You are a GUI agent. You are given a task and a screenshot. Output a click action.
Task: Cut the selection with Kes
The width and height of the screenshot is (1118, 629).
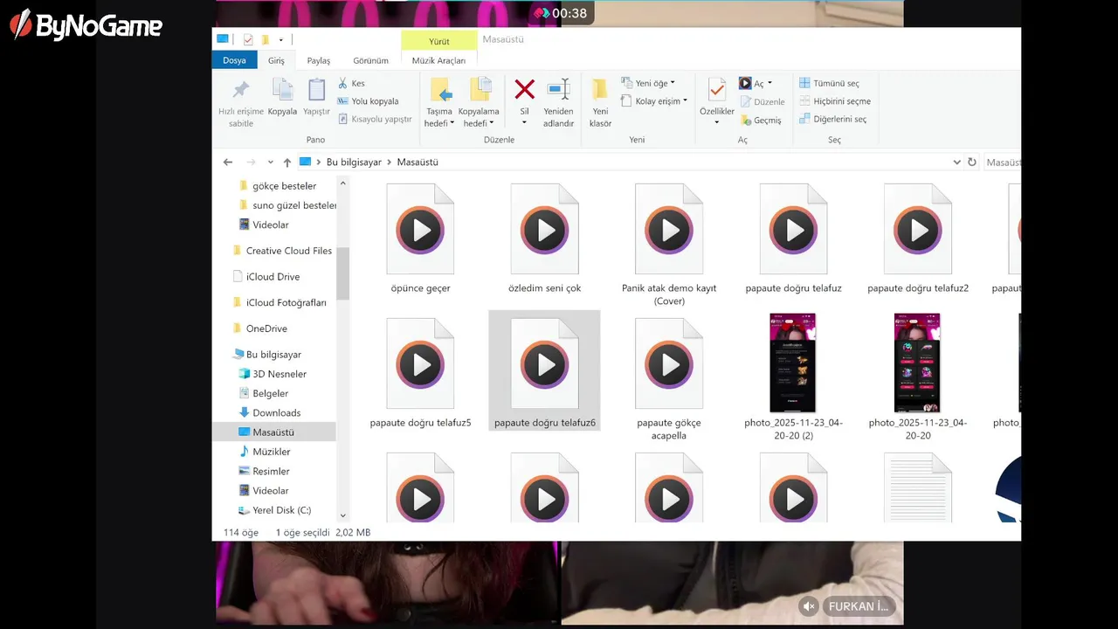(351, 84)
